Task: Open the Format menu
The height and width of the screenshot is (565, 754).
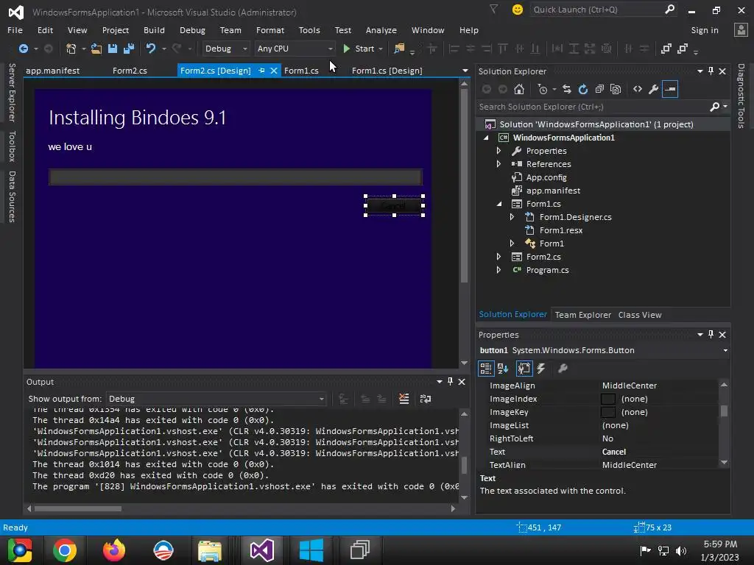Action: [269, 29]
